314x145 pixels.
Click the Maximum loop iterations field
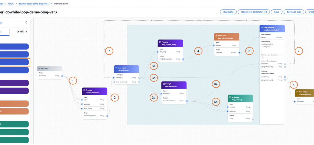(x=272, y=57)
